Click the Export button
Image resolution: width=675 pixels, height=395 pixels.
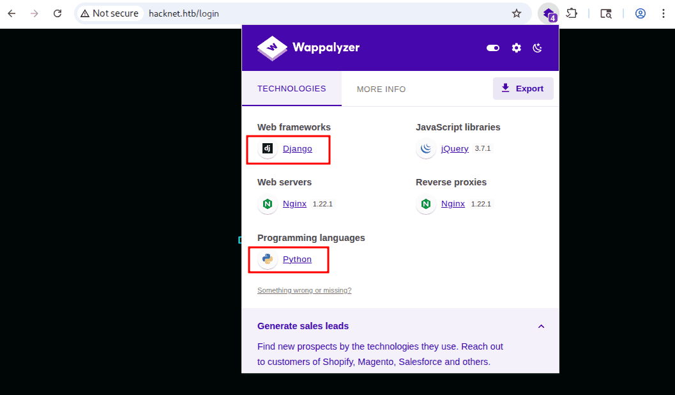[522, 89]
